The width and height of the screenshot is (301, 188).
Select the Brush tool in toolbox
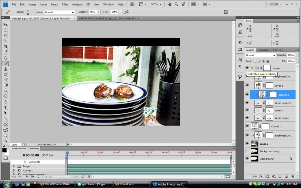pyautogui.click(x=6, y=64)
